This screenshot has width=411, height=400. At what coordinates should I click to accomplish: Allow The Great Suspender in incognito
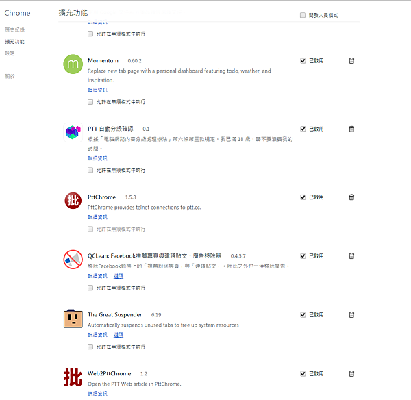[x=90, y=347]
